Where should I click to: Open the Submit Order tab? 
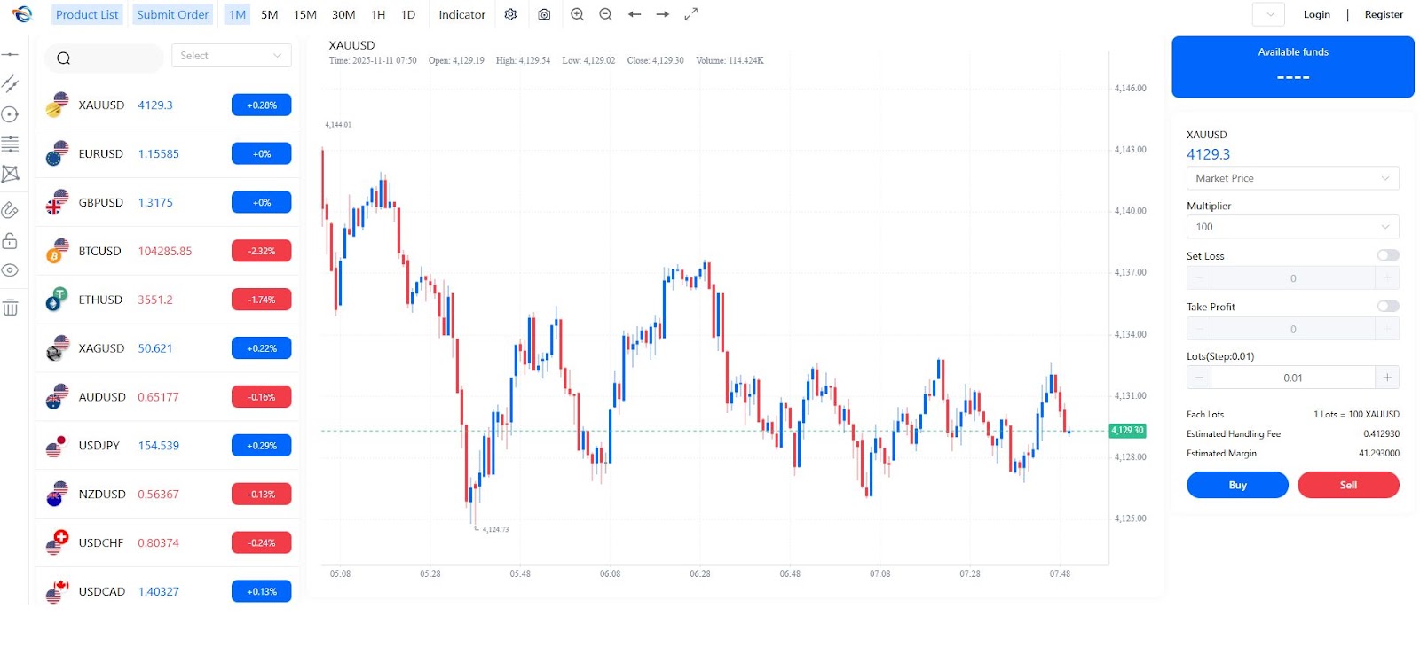coord(173,14)
